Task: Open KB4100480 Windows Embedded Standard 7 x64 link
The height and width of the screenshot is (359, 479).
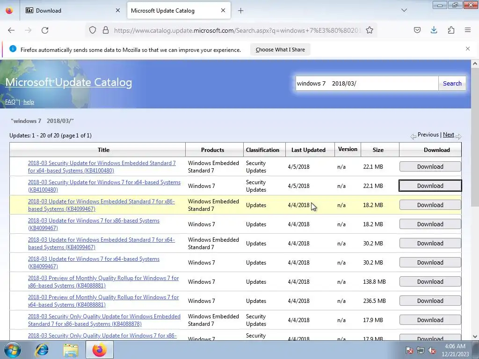Action: point(102,167)
